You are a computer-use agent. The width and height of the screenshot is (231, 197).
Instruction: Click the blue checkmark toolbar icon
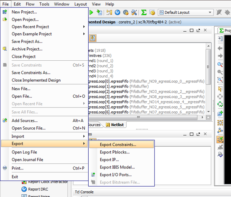(x=117, y=12)
